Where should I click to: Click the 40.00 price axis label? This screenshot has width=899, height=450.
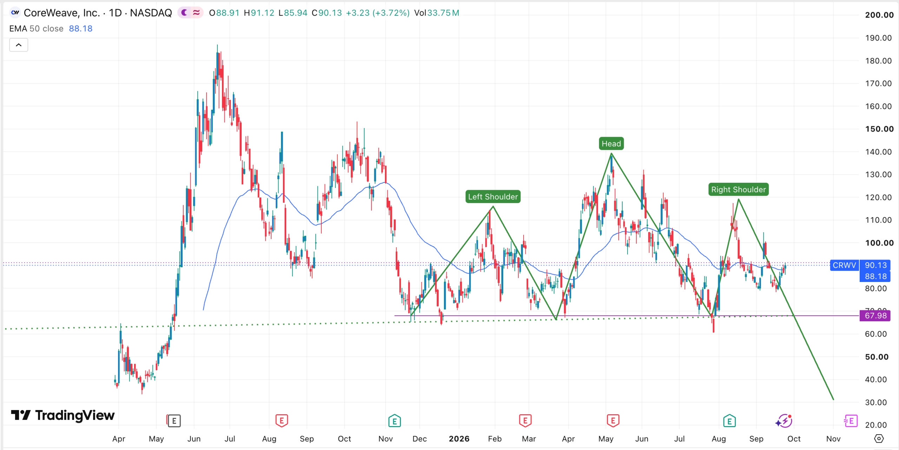click(x=876, y=380)
